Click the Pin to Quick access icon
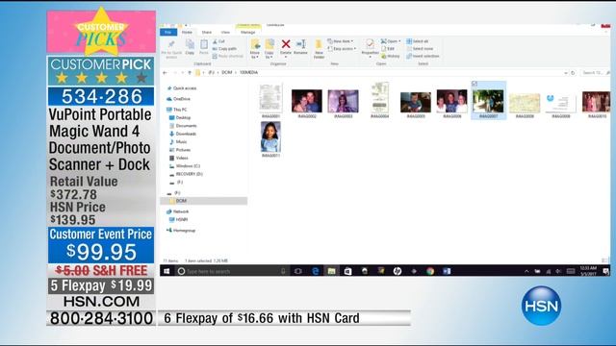Screen dimensions: 616x346 [x=171, y=44]
